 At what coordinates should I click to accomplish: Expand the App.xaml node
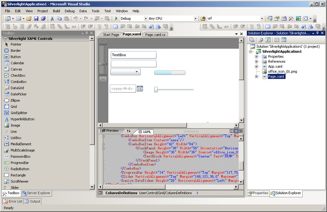coord(256,66)
